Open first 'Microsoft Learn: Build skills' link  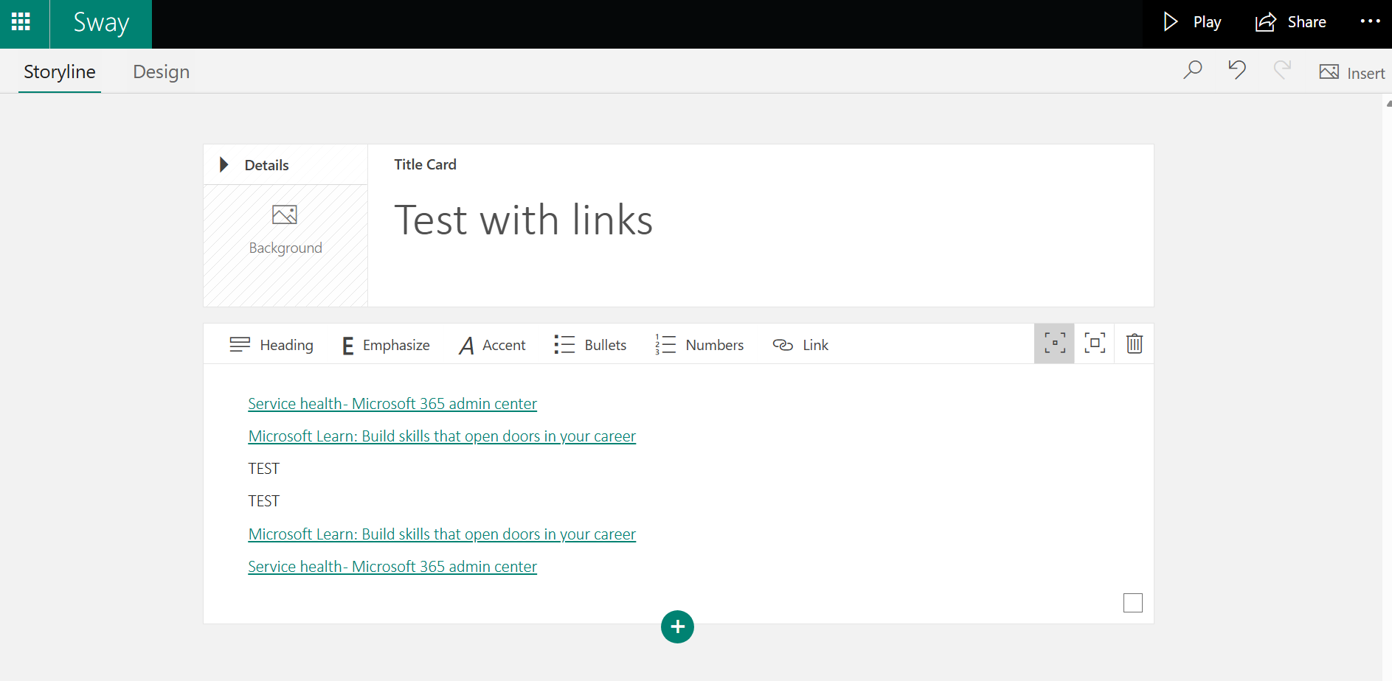coord(442,436)
